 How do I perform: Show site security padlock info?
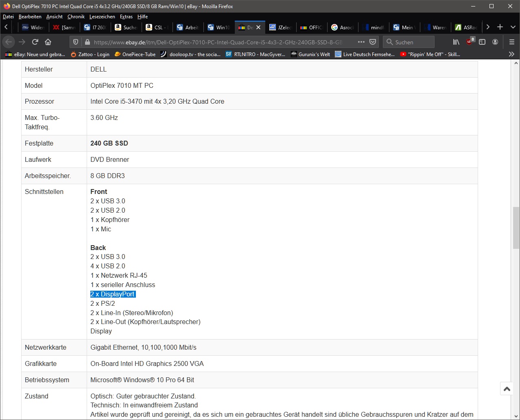pos(87,42)
